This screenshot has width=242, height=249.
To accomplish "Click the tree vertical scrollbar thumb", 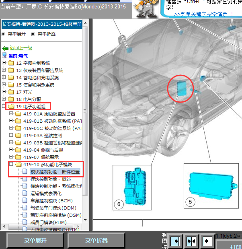I will (x=85, y=111).
